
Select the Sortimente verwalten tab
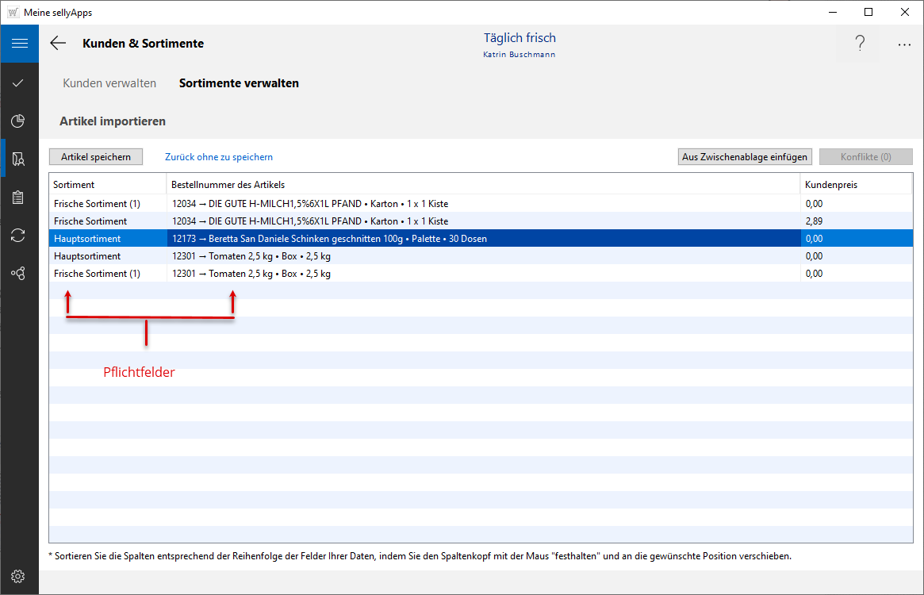pyautogui.click(x=239, y=83)
